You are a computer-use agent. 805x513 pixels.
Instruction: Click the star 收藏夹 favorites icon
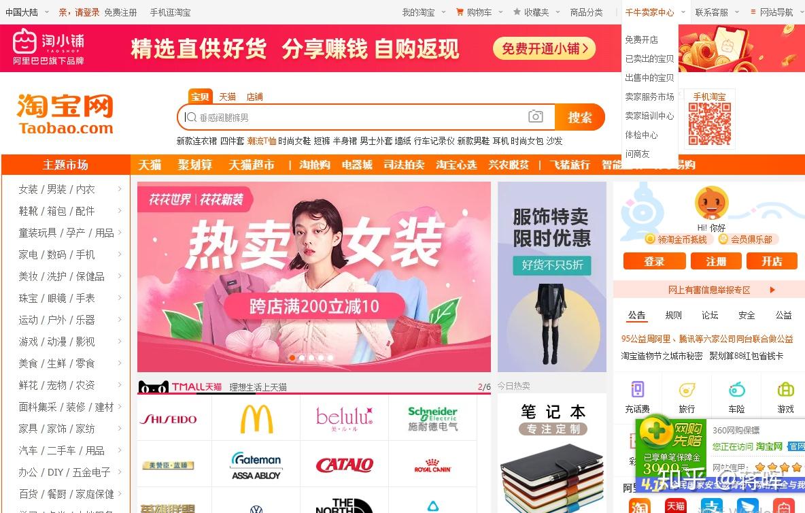[x=517, y=12]
